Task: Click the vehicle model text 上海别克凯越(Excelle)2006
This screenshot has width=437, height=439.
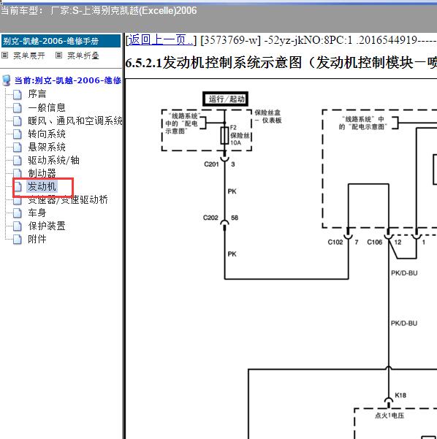Action: (x=140, y=11)
